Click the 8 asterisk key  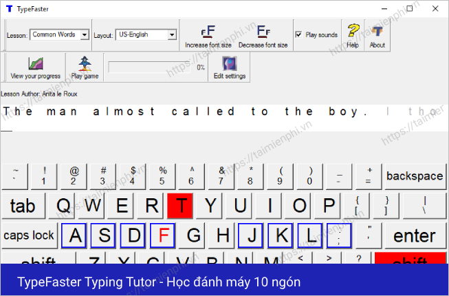pyautogui.click(x=250, y=176)
